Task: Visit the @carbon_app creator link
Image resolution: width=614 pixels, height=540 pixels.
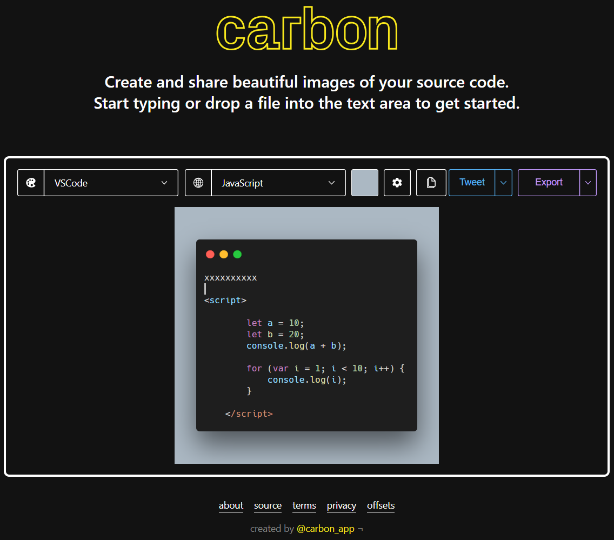Action: (325, 529)
